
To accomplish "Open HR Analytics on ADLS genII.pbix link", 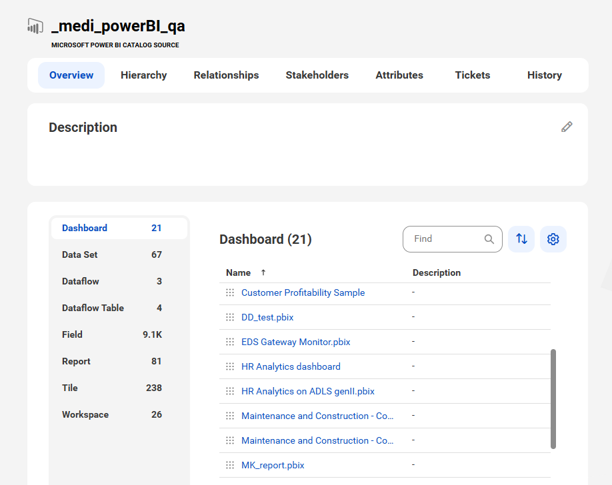I will [x=307, y=391].
